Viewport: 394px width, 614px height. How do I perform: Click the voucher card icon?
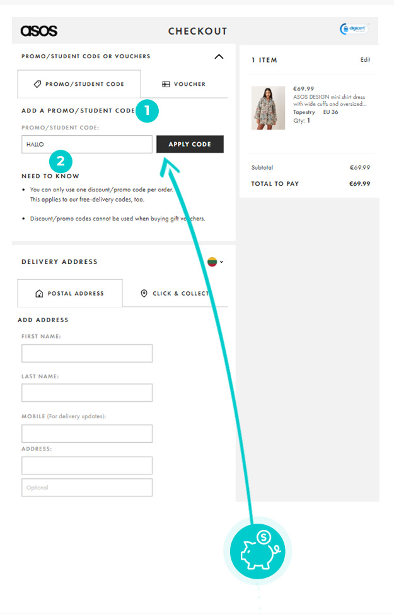pyautogui.click(x=166, y=84)
